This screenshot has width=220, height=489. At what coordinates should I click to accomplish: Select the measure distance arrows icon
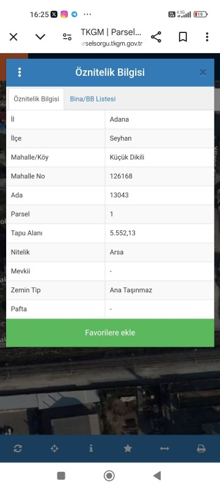point(164,449)
